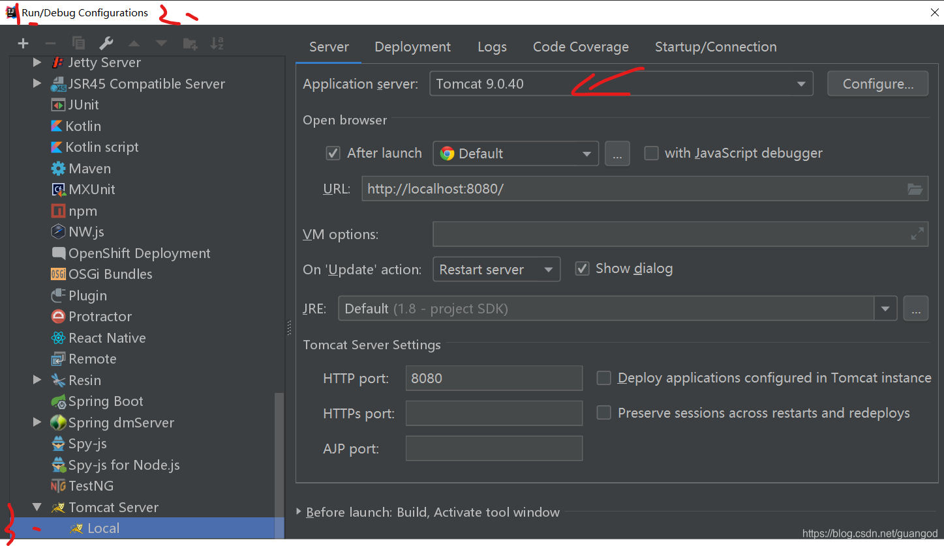This screenshot has height=546, width=944.
Task: Switch to the Server tab
Action: pyautogui.click(x=329, y=47)
